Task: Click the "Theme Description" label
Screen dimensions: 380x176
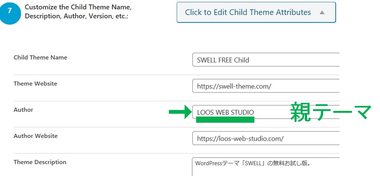Action: tap(40, 162)
